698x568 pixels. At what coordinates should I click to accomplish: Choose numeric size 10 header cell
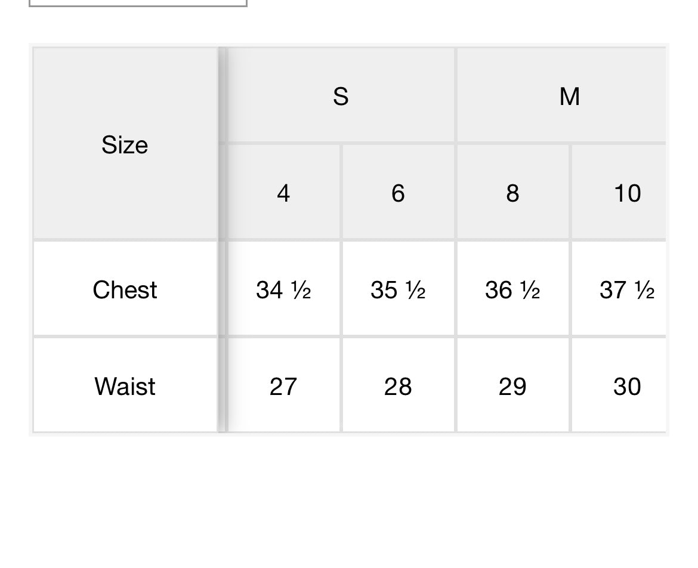click(x=626, y=193)
